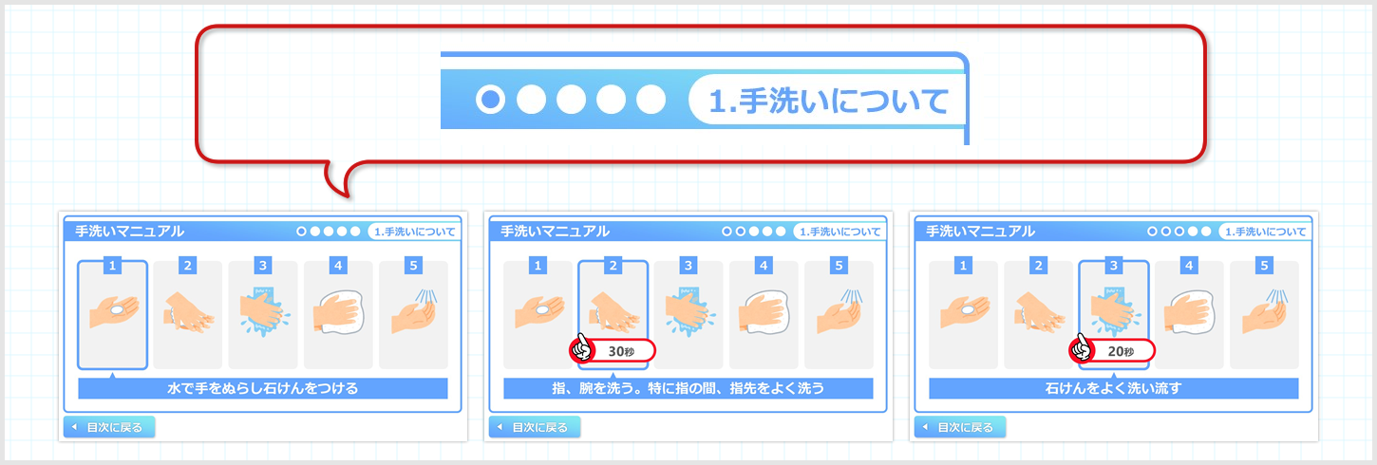Click the pointing hand icon beside 20秒

click(1083, 350)
